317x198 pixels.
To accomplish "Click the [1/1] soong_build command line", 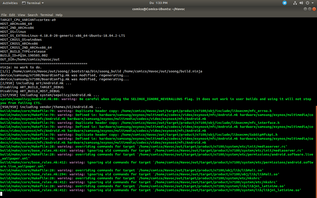I will (x=101, y=71).
